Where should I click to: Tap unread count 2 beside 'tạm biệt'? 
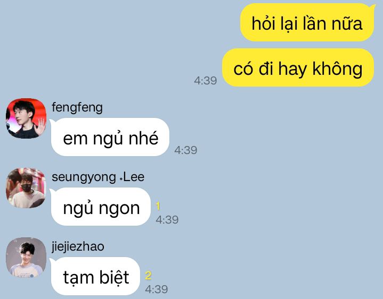click(x=148, y=276)
